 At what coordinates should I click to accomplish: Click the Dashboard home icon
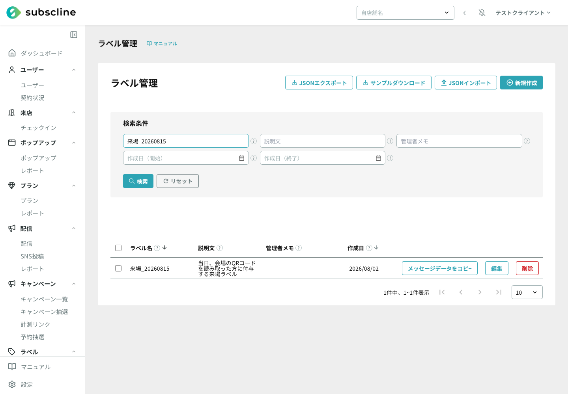click(12, 53)
